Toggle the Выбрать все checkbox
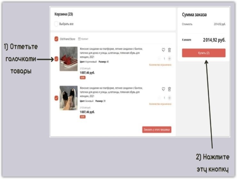 (56, 24)
